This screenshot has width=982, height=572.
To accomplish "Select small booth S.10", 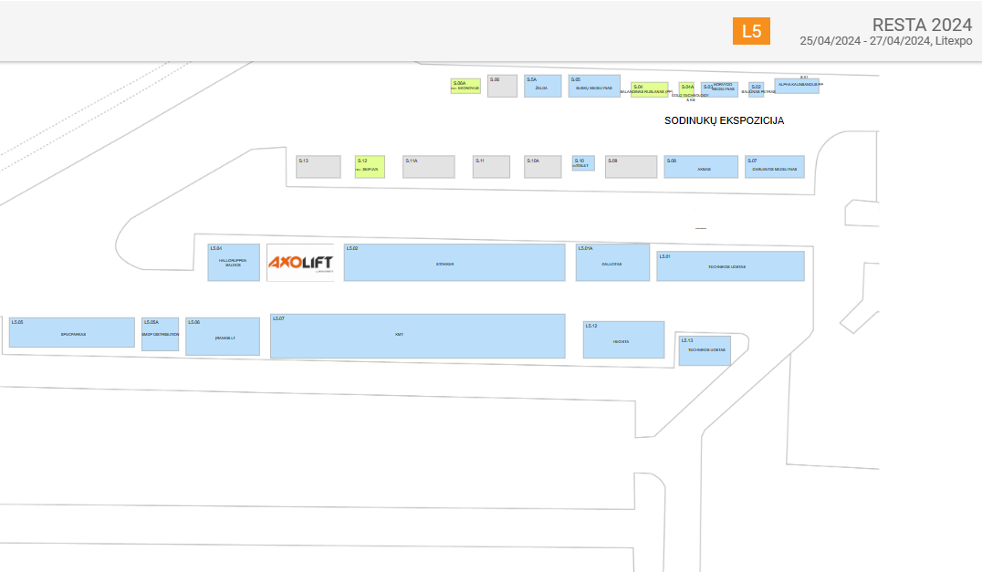I will pos(583,163).
